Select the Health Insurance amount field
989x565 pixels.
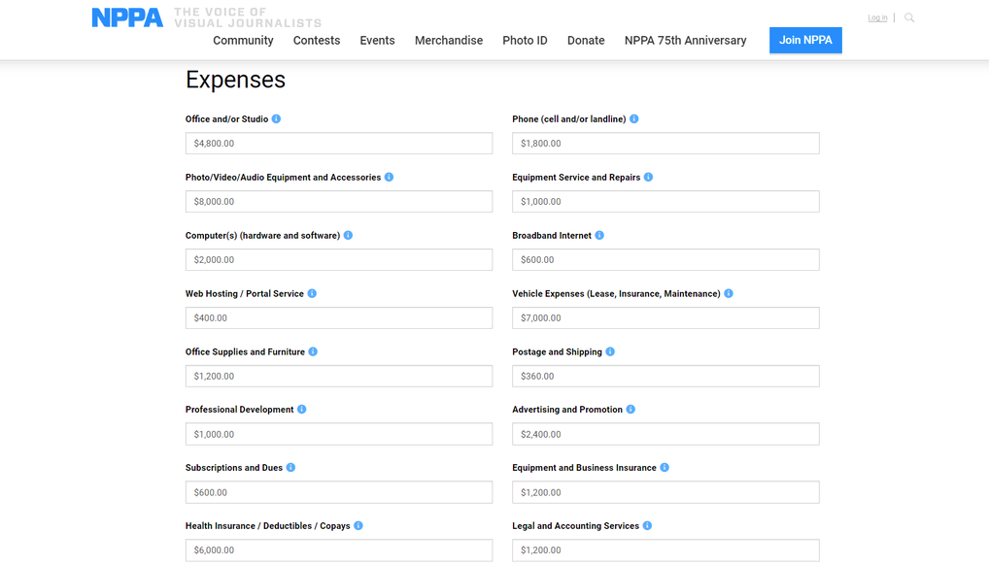[x=339, y=549]
